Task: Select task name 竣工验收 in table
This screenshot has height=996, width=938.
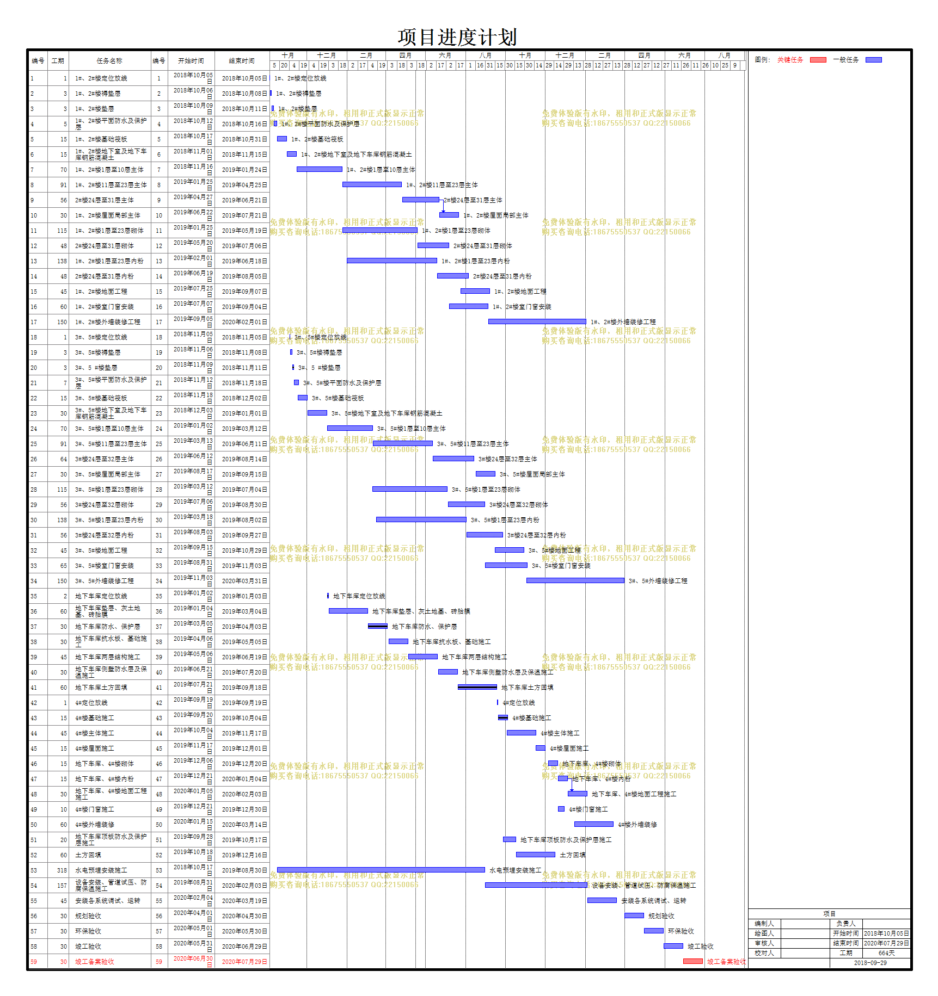Action: [x=88, y=946]
